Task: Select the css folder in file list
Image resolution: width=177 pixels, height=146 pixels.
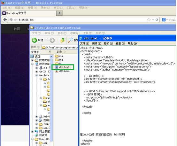Action: (59, 56)
